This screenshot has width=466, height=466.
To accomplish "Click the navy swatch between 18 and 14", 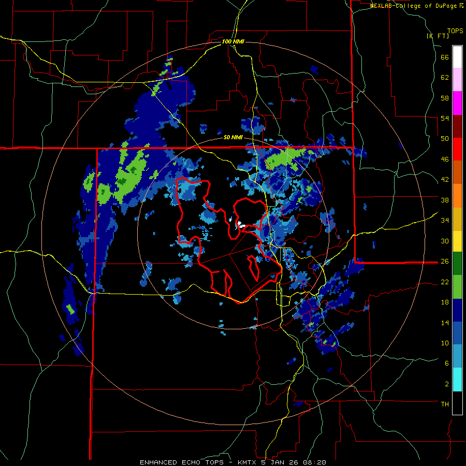I will 457,310.
